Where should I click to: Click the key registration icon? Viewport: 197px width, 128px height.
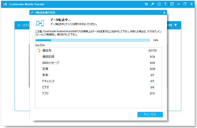153,4
